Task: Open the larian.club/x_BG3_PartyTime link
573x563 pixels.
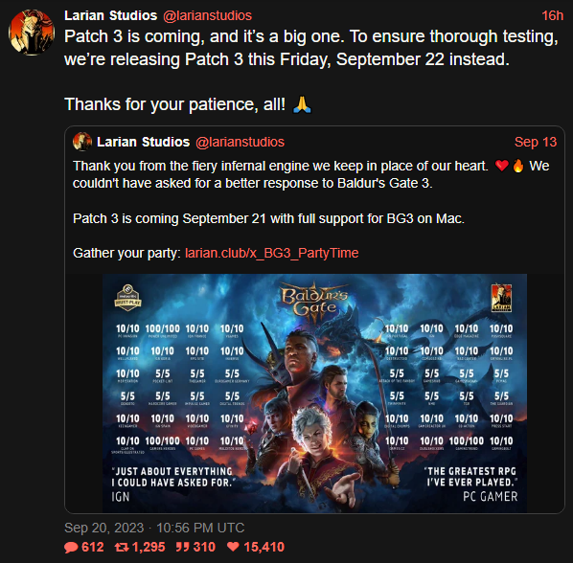Action: pyautogui.click(x=271, y=253)
